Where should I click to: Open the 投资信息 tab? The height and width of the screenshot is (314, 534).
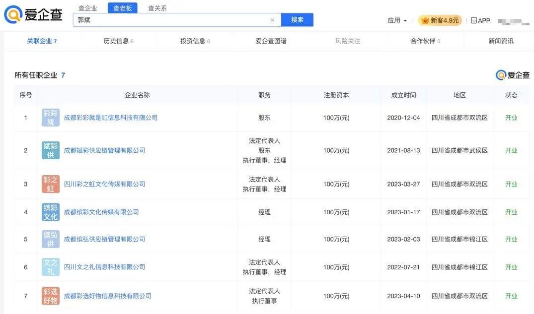[195, 41]
